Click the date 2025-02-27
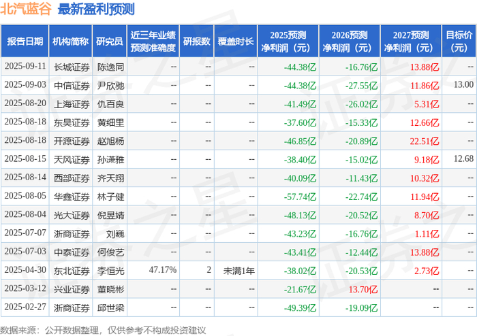Screen dimensions: 477x336 pyautogui.click(x=25, y=307)
